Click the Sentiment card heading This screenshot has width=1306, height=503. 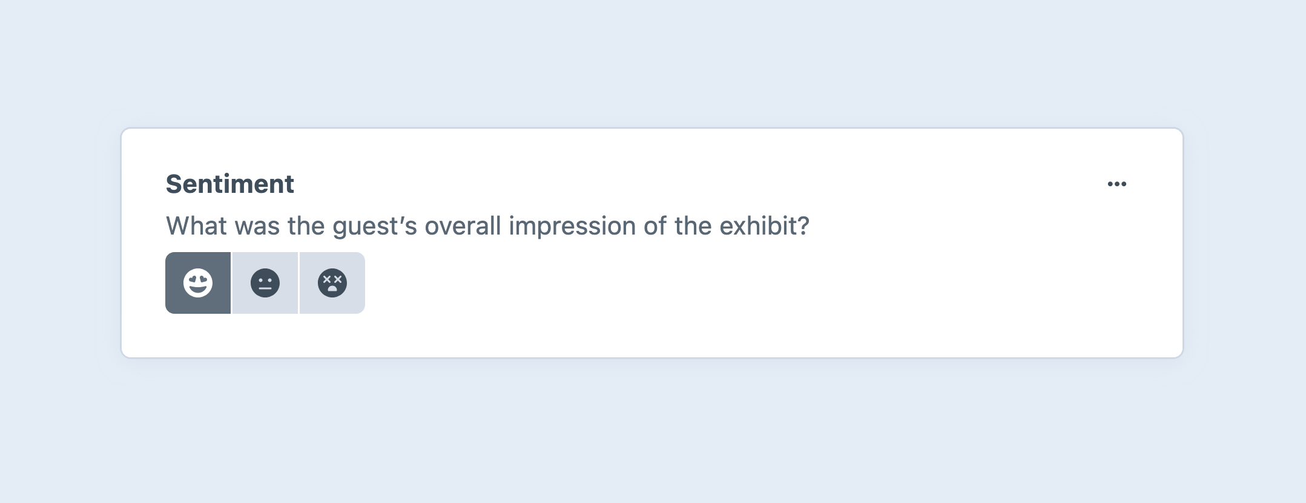click(x=229, y=184)
